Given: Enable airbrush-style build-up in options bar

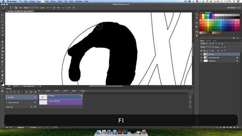Looking at the screenshot, I should (69, 8).
